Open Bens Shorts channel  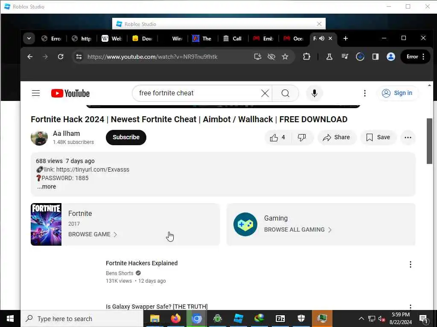119,273
